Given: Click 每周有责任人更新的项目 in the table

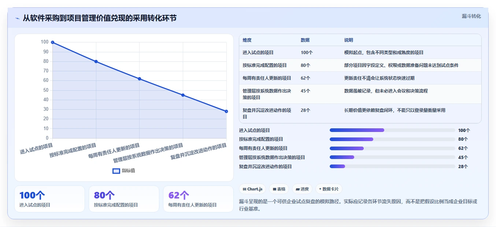Looking at the screenshot, I should (x=267, y=78).
